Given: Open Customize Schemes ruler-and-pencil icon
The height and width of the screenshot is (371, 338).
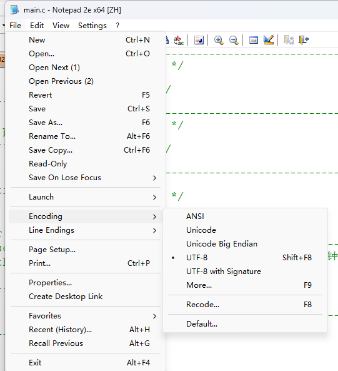Looking at the screenshot, I should coord(269,40).
